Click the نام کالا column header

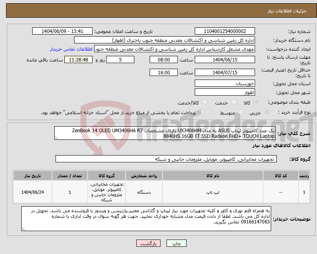point(213,176)
